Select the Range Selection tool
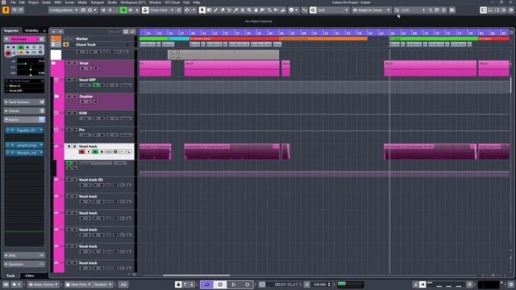Image resolution: width=516 pixels, height=290 pixels. point(209,10)
